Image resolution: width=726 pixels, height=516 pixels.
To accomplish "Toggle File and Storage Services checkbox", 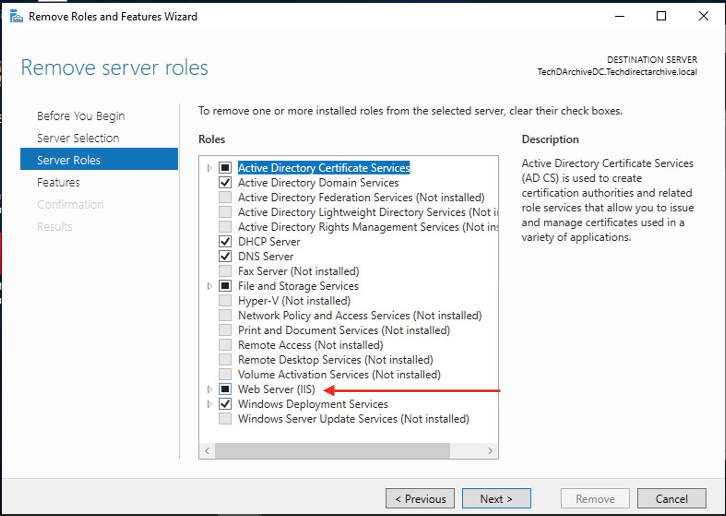I will coord(225,286).
